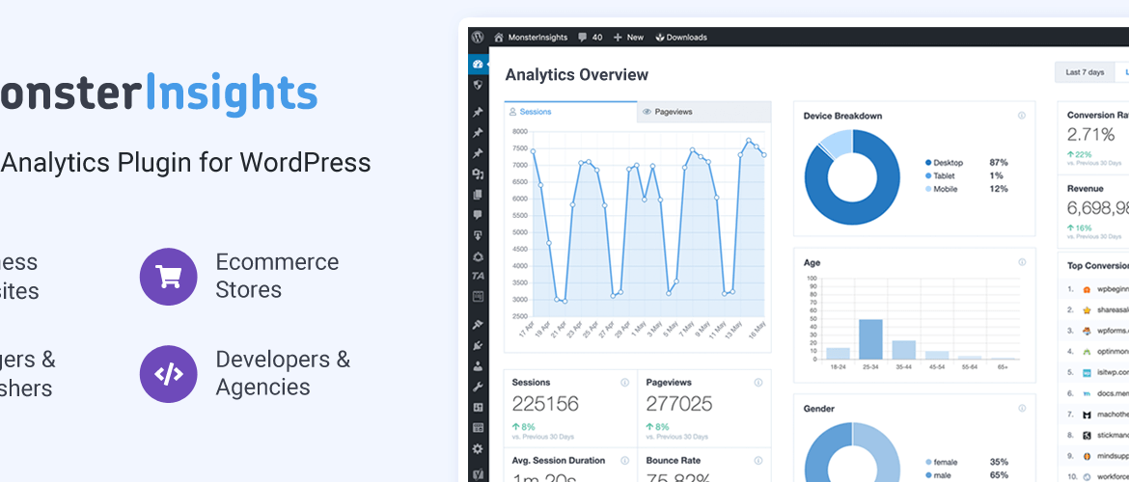Click the Developers & Agencies label
Image resolution: width=1129 pixels, height=482 pixels.
[x=283, y=373]
